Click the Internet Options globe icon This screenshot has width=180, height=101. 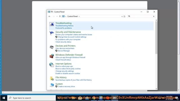[51, 65]
